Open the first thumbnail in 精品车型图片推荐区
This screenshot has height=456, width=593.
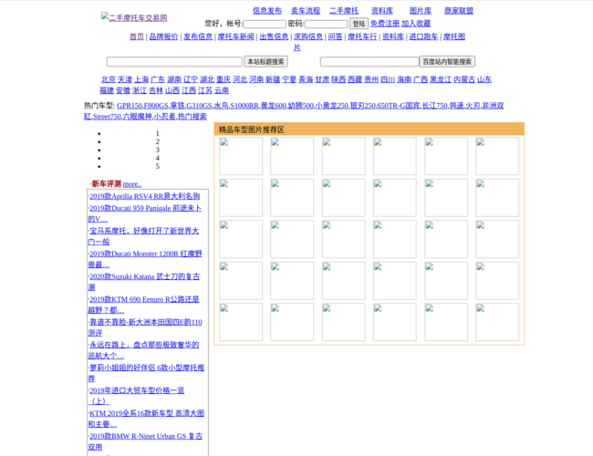pos(241,156)
